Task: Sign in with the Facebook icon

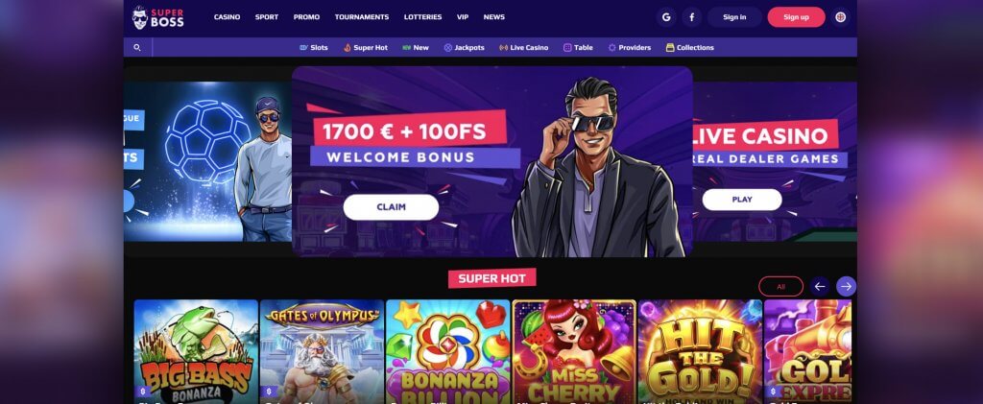Action: [691, 17]
